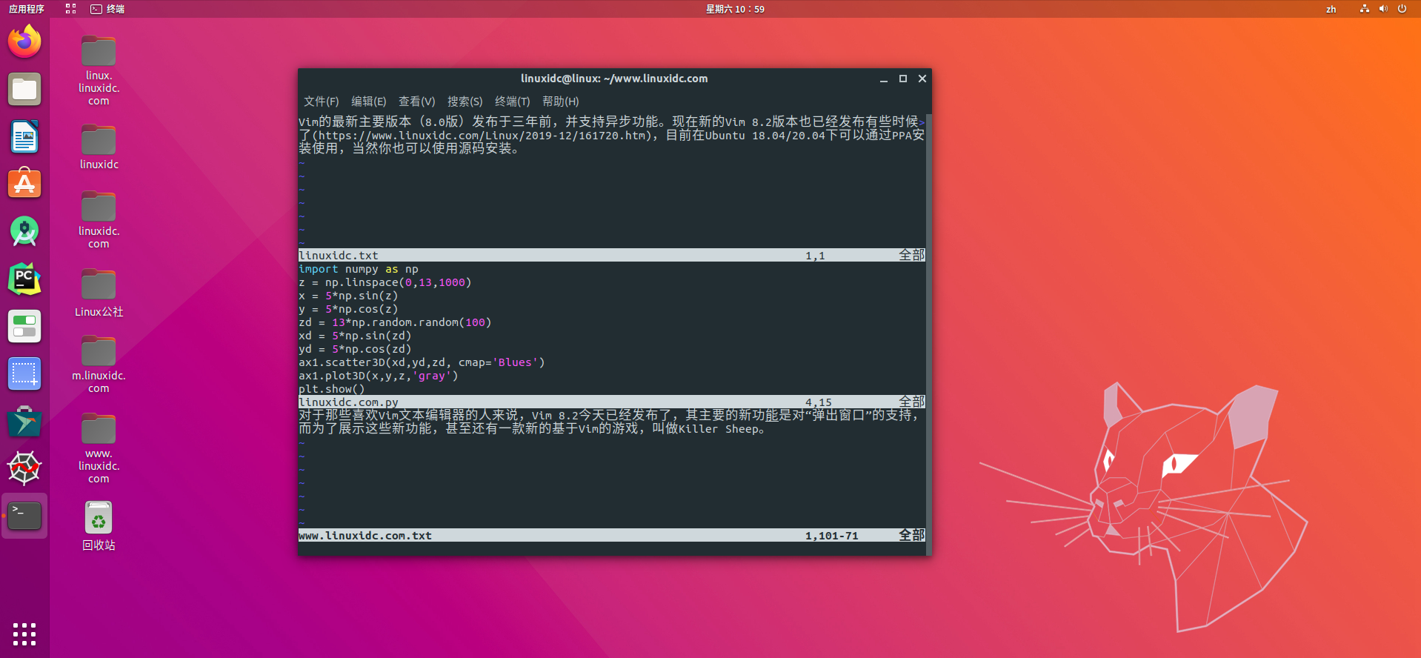Open Firefox from the dock
1421x658 pixels.
pos(24,41)
